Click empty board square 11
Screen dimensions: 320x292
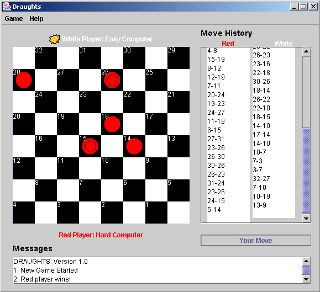[x=68, y=168]
